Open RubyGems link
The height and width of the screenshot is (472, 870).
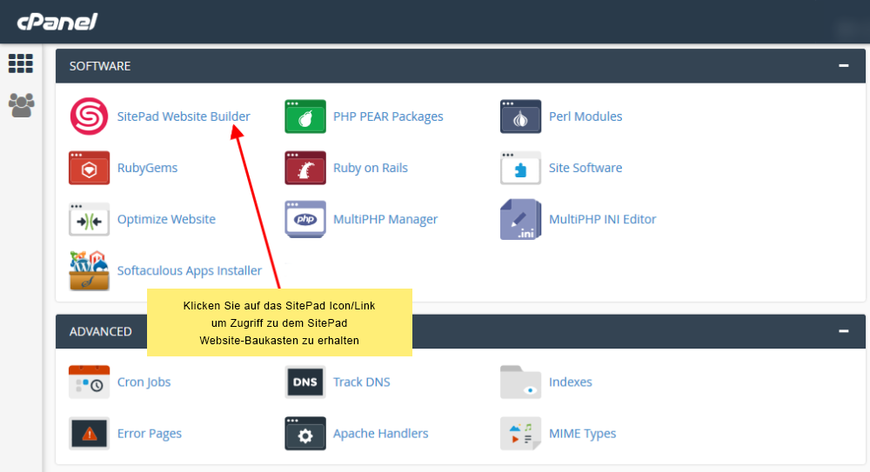pyautogui.click(x=147, y=168)
